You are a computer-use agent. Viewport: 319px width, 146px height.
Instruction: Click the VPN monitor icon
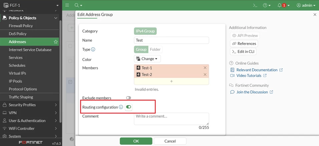point(4,113)
